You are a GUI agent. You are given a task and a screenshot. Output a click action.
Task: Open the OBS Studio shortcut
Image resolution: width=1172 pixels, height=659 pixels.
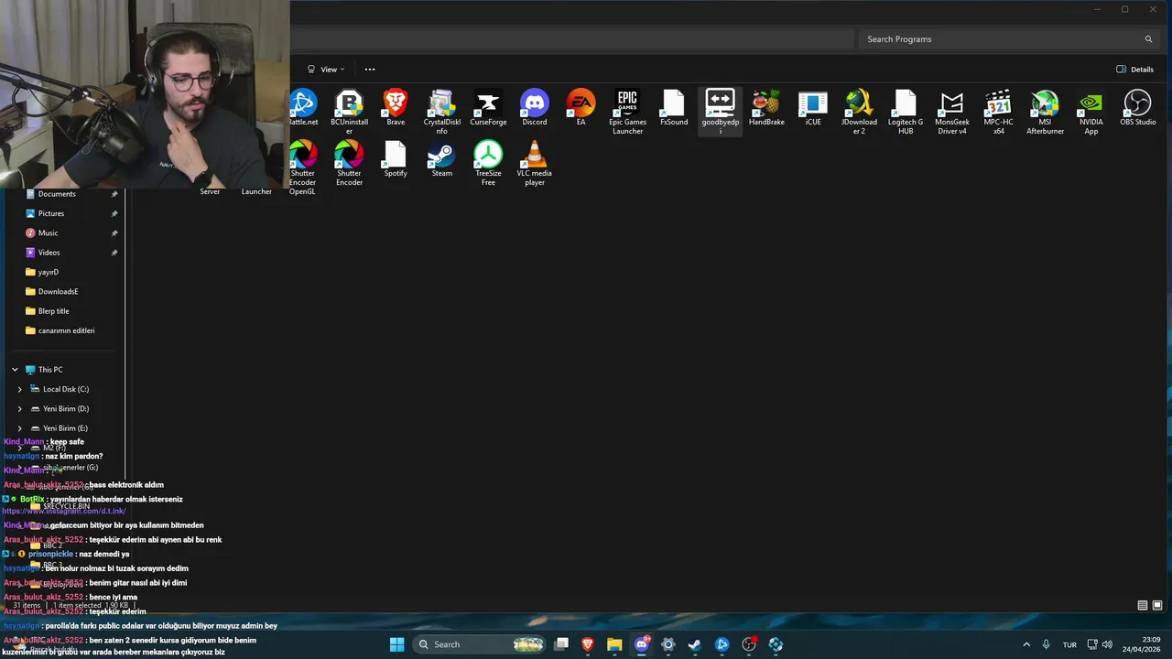1137,108
